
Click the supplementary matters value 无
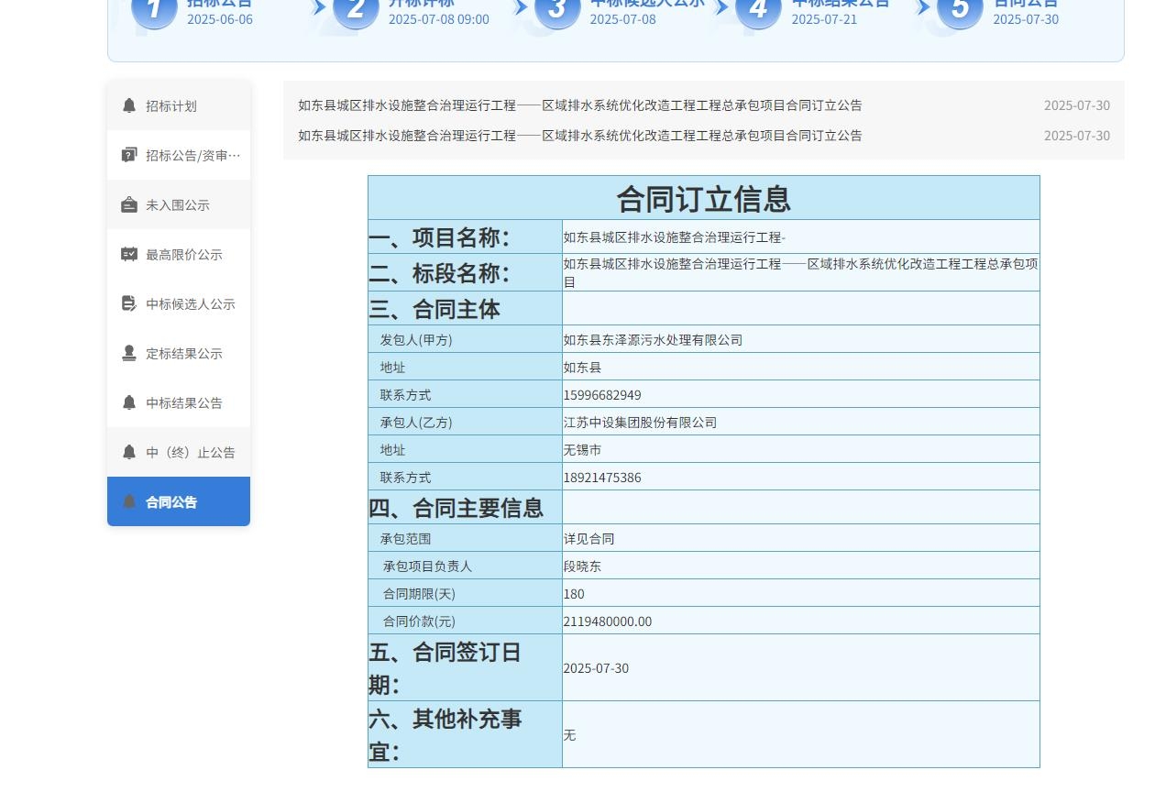[569, 735]
